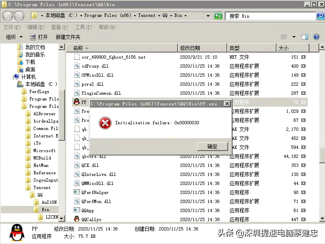This screenshot has width=325, height=244.
Task: Click the 打开 toolbar button
Action: [x=39, y=37]
